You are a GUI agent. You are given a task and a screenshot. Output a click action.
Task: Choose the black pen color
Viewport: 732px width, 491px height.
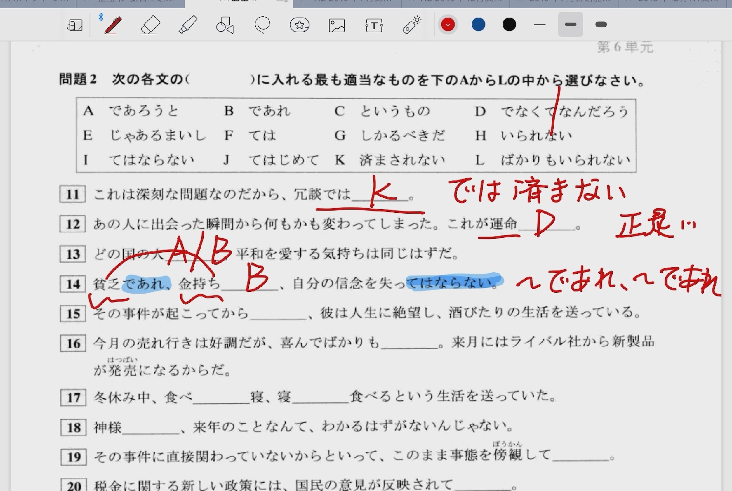[509, 25]
